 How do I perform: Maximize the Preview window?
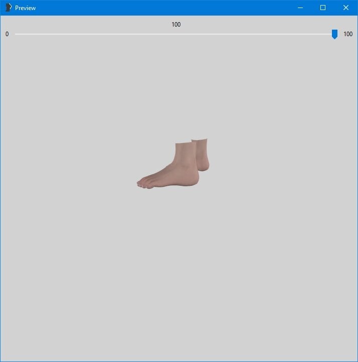click(323, 8)
